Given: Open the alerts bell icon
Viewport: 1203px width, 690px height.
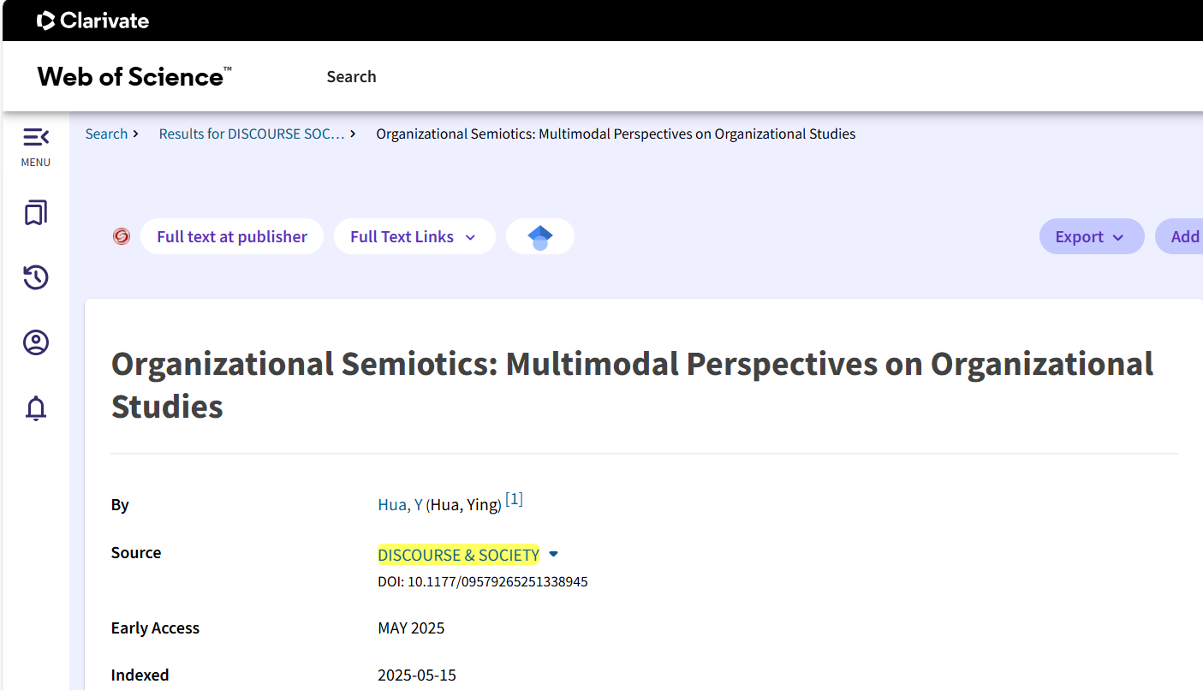Looking at the screenshot, I should [x=35, y=408].
